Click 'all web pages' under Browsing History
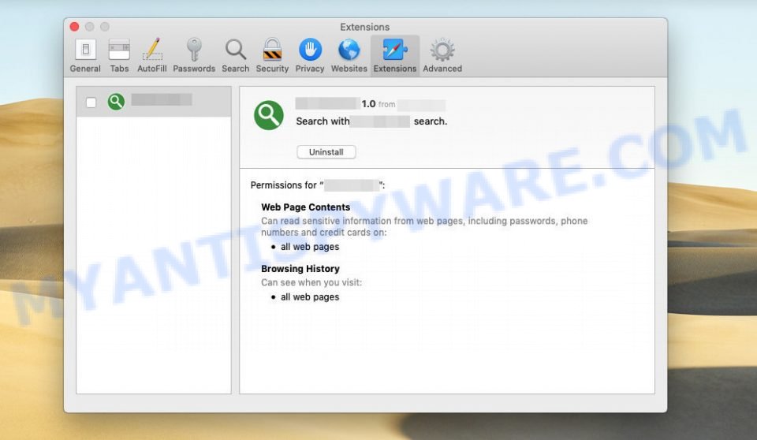 coord(310,297)
